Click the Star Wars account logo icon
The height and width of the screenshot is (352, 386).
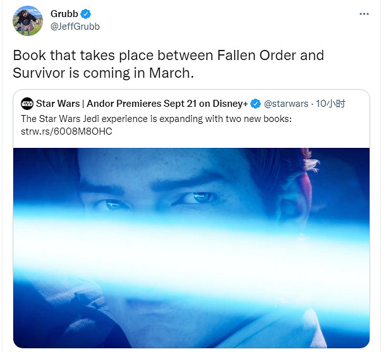coord(27,104)
